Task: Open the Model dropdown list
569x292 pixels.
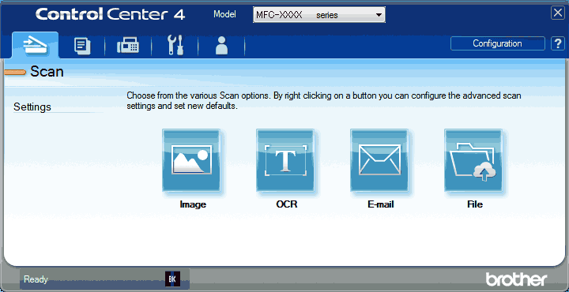Action: click(319, 15)
